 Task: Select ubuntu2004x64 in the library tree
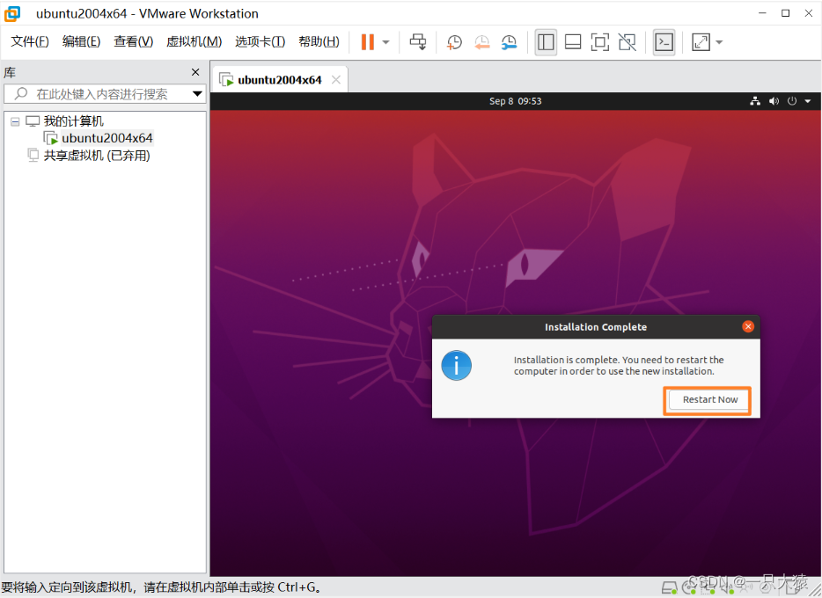coord(107,138)
